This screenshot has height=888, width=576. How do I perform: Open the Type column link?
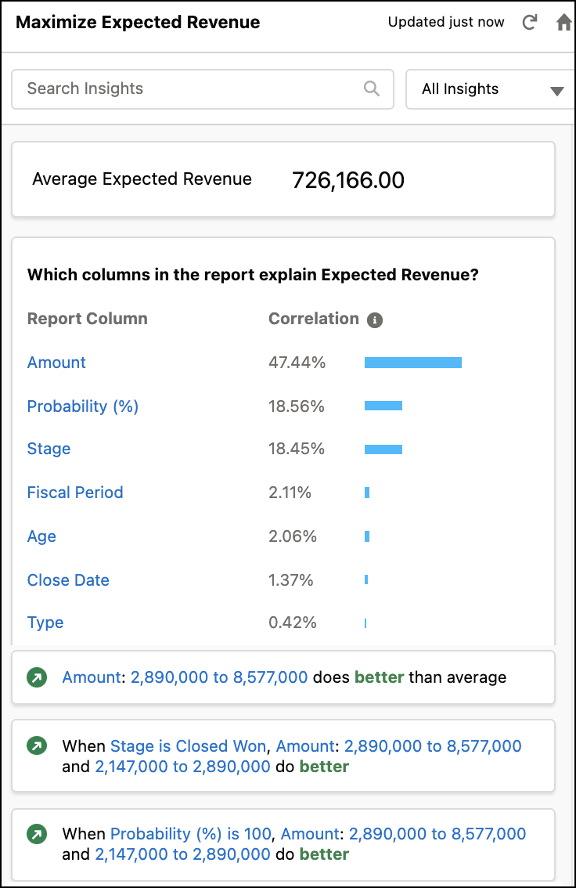tap(45, 623)
